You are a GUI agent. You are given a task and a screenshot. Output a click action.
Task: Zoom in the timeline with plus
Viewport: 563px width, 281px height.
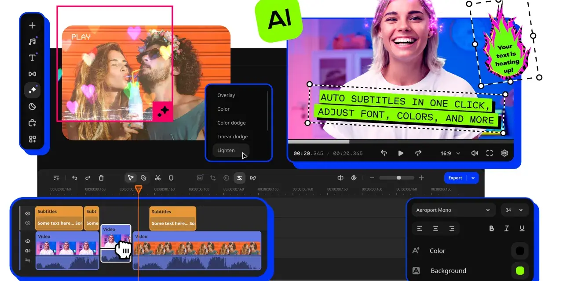tap(421, 178)
